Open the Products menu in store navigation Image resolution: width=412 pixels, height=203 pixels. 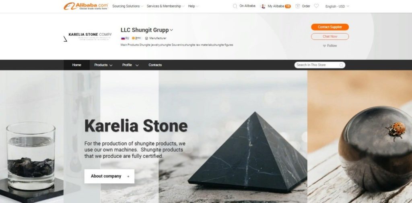(103, 65)
